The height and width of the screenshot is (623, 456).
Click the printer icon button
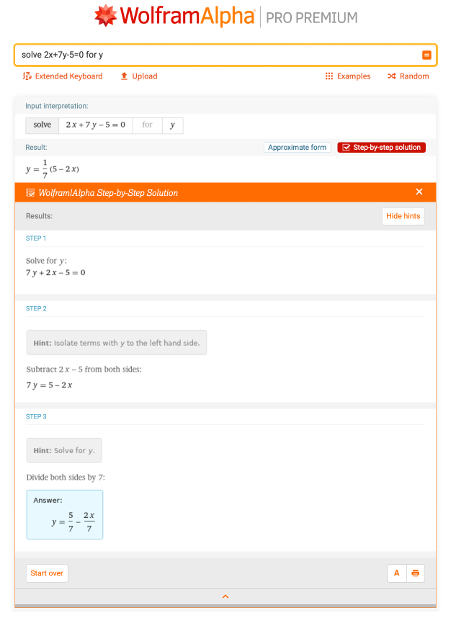[416, 573]
